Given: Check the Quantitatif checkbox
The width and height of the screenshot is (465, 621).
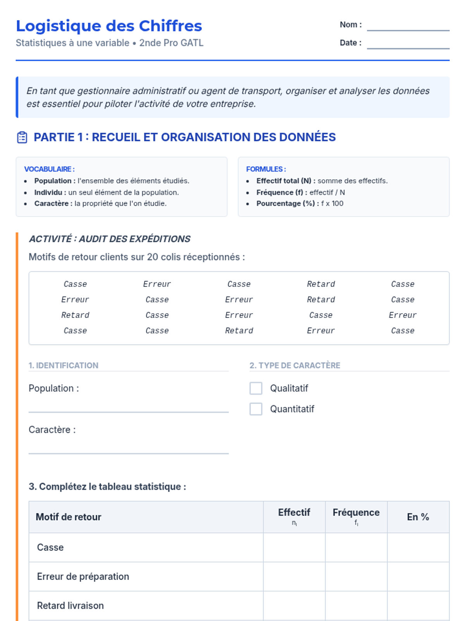Looking at the screenshot, I should [256, 409].
